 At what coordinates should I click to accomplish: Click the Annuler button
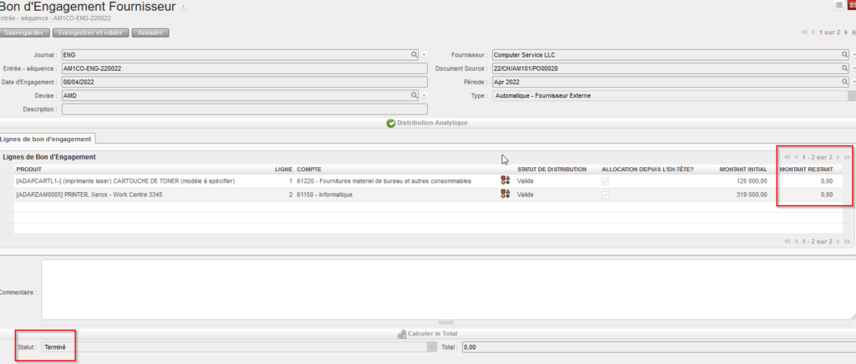pos(150,33)
